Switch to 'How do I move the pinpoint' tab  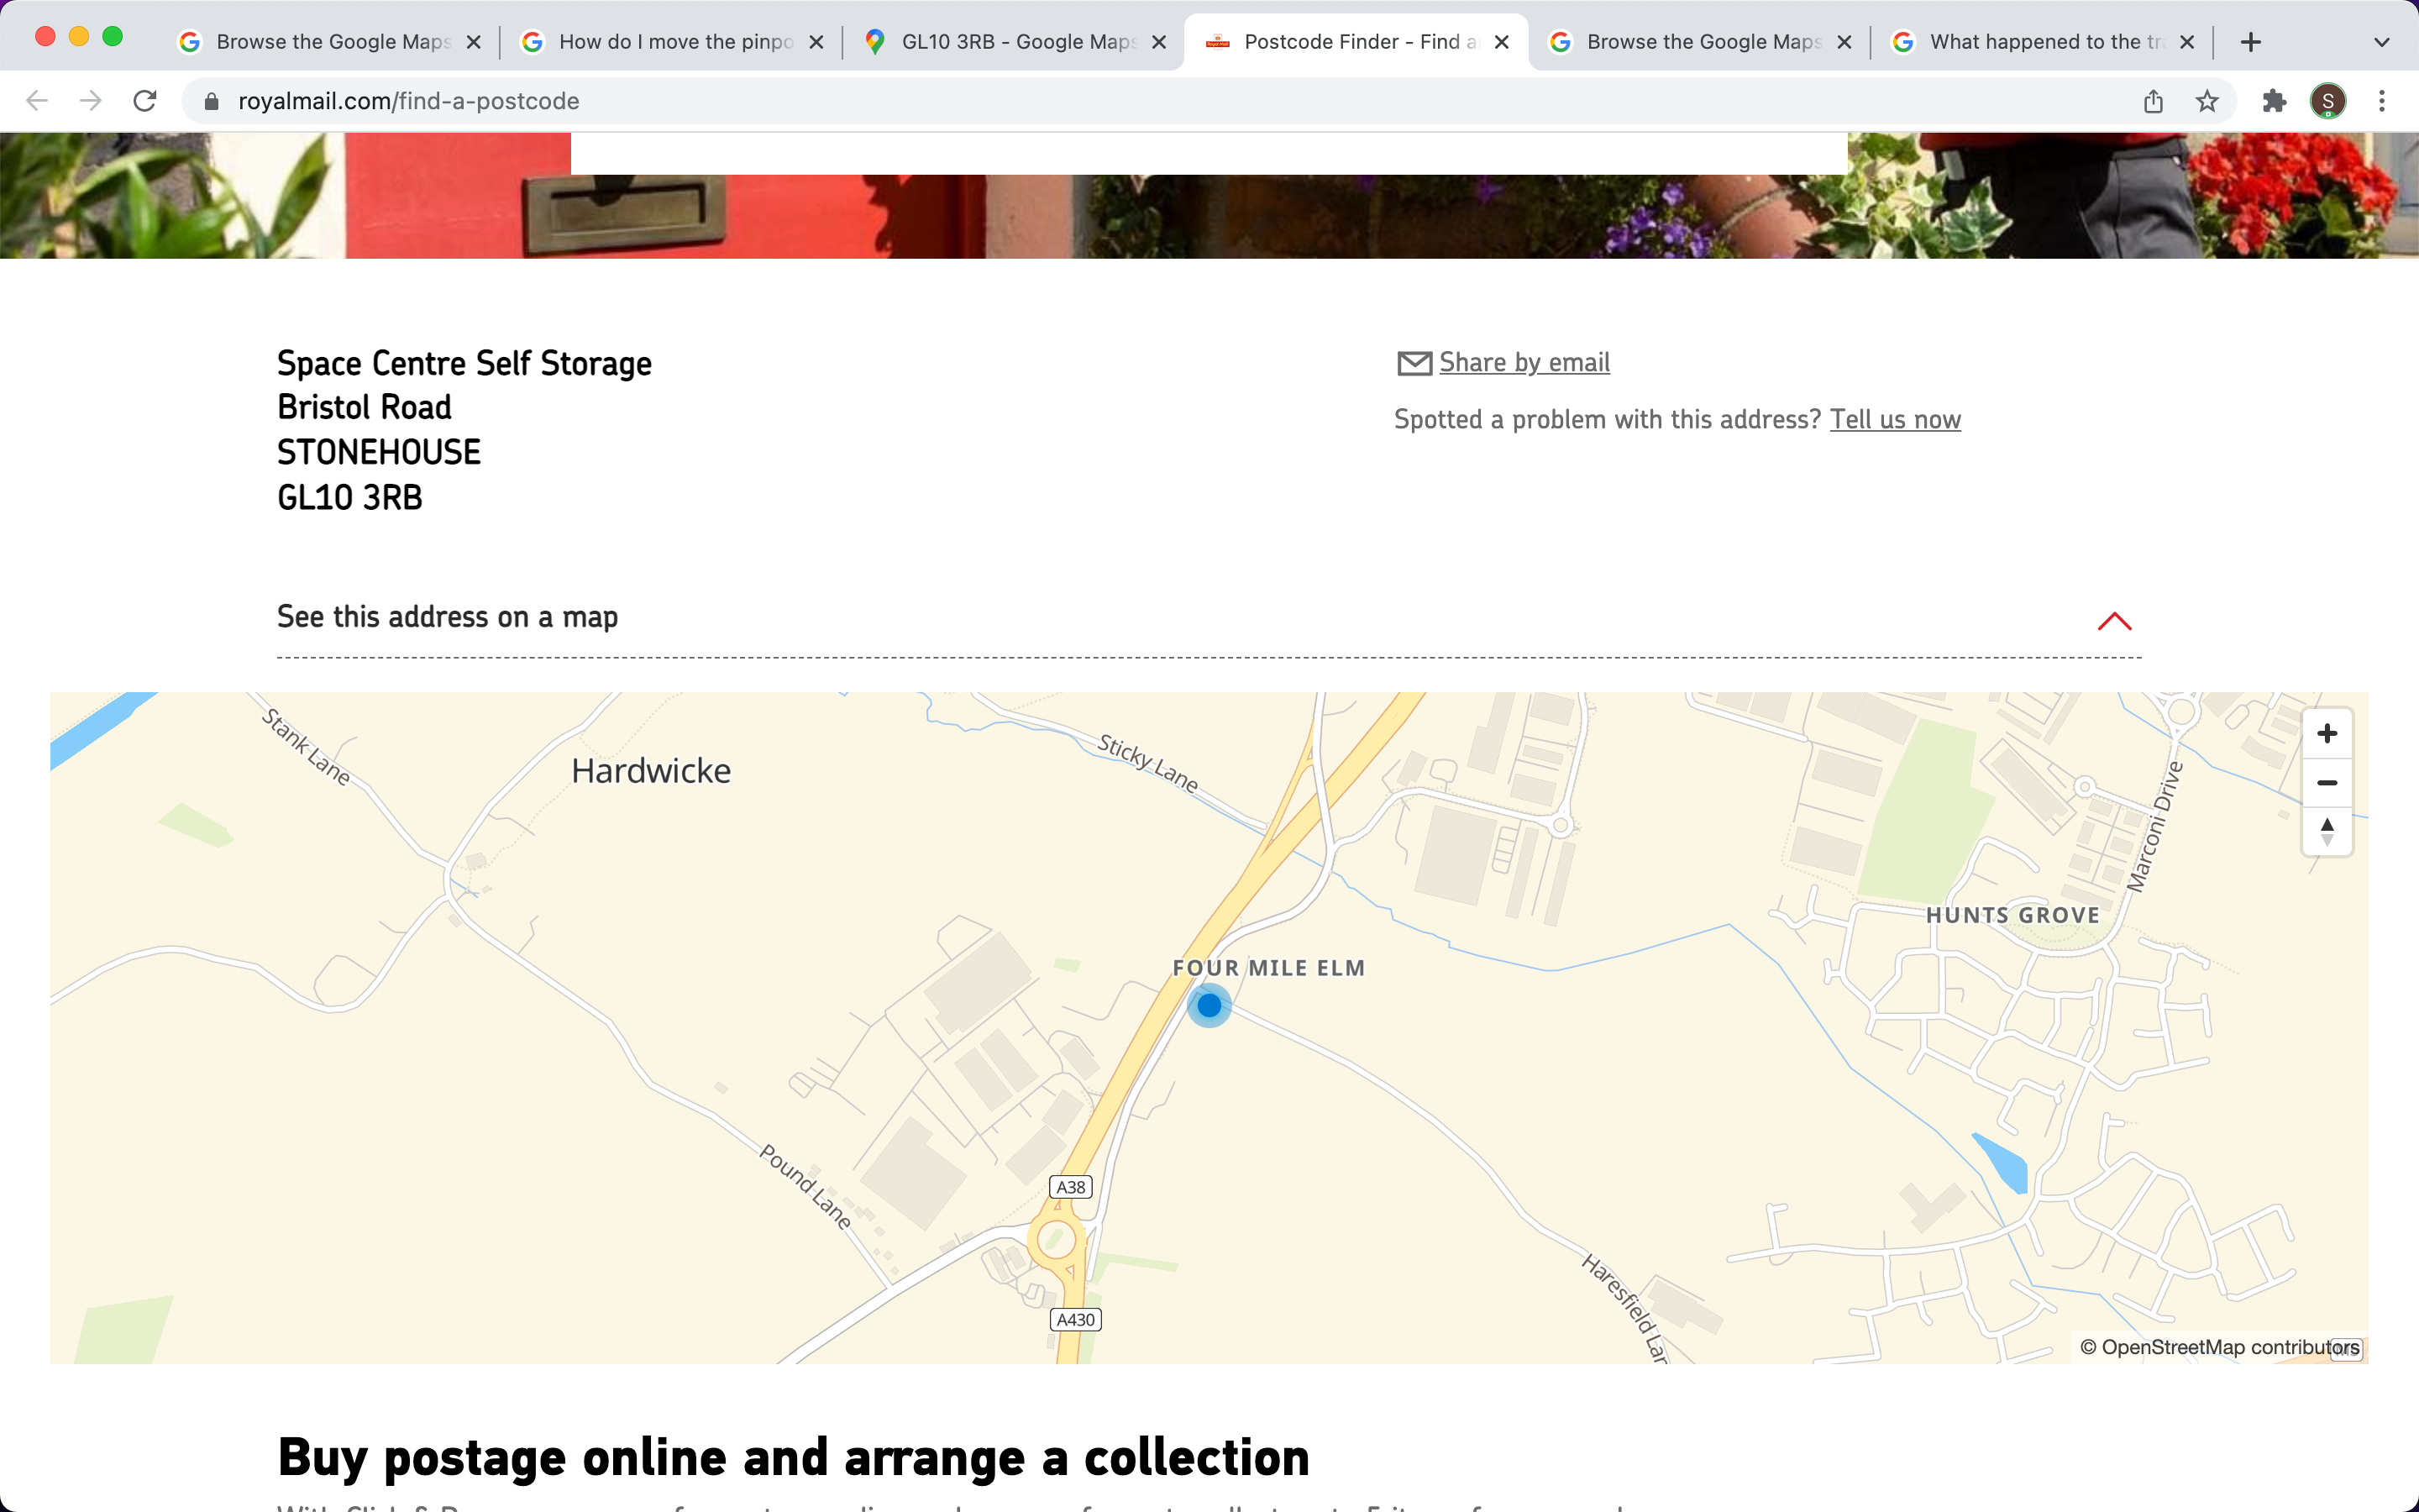674,42
